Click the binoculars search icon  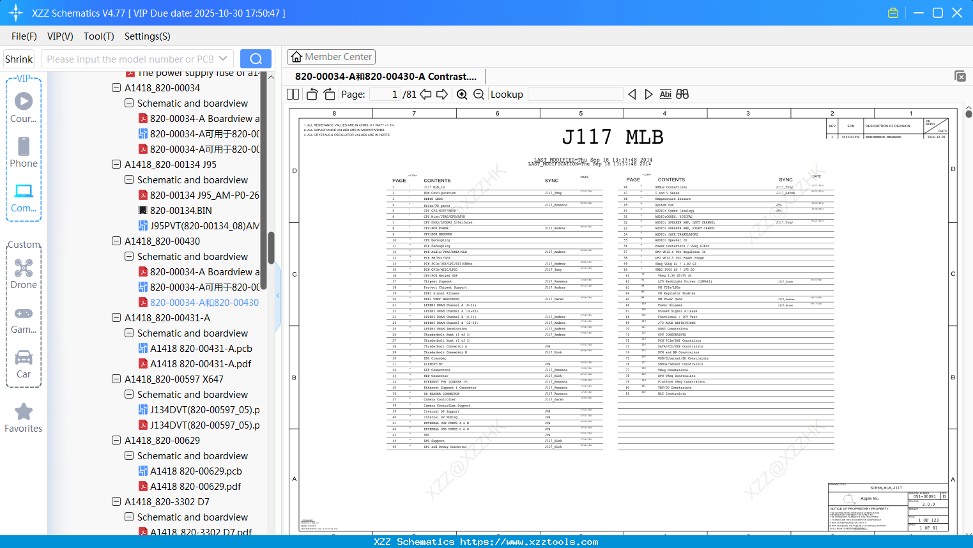[682, 95]
